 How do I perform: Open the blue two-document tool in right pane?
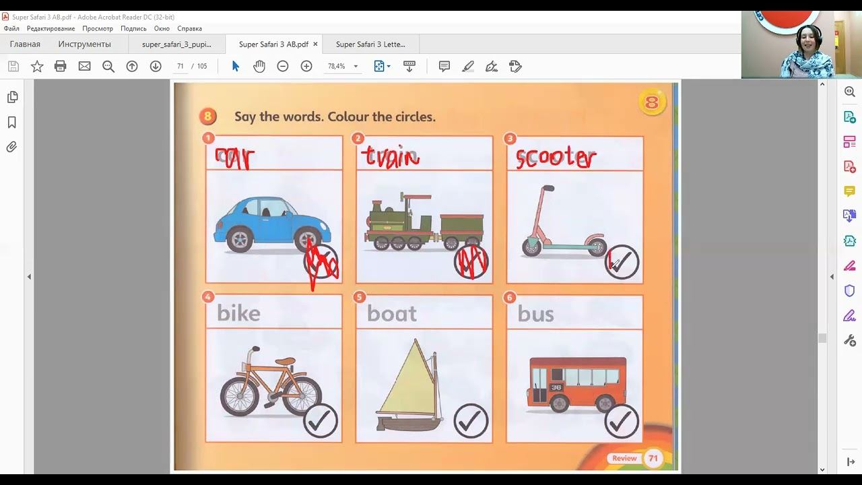point(850,216)
